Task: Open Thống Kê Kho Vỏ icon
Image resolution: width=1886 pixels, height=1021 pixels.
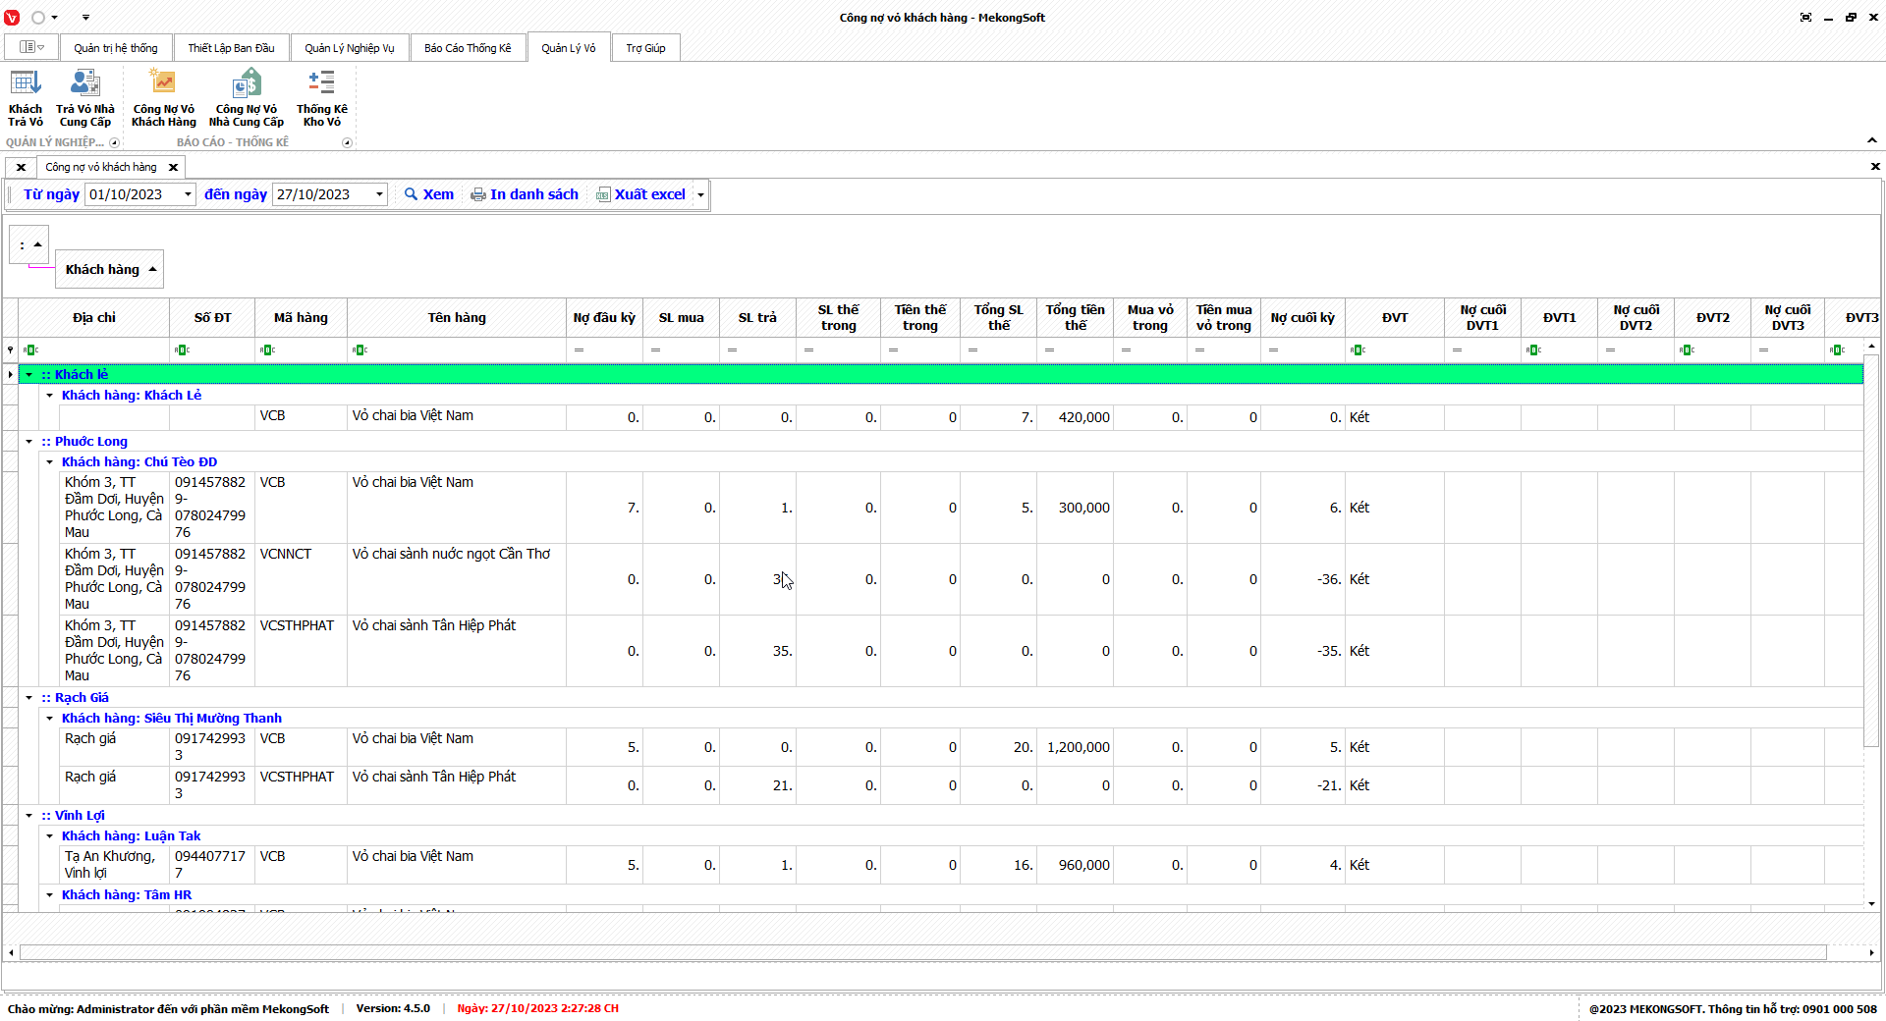Action: point(321,98)
